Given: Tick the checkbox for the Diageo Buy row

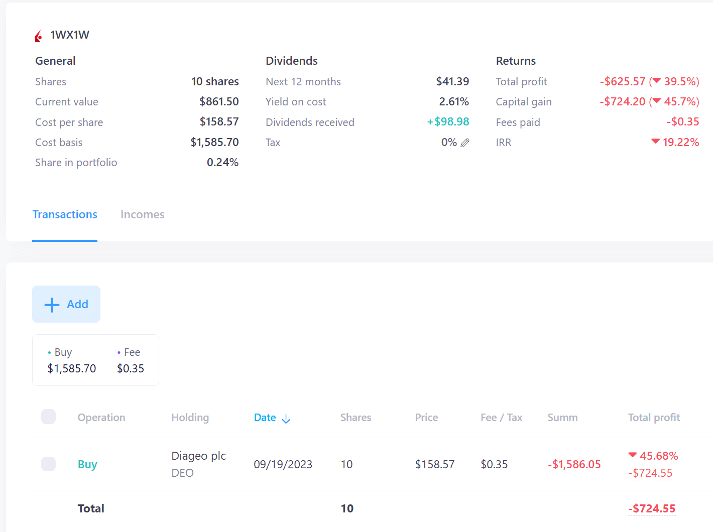Looking at the screenshot, I should click(x=48, y=464).
